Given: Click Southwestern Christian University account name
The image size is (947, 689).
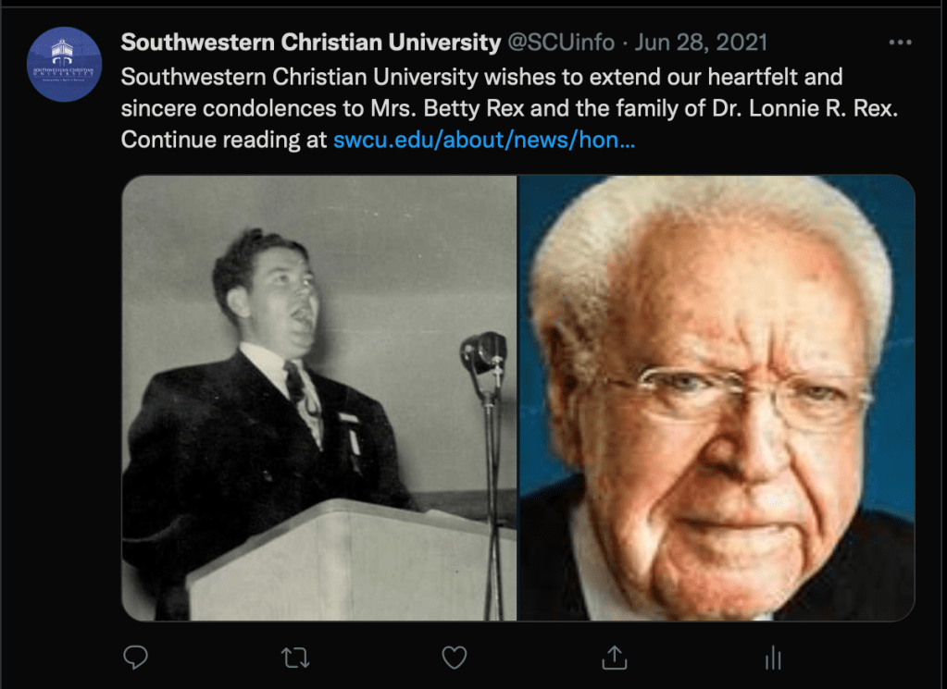Looking at the screenshot, I should 310,43.
